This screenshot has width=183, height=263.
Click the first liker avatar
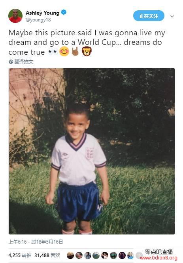point(70,255)
